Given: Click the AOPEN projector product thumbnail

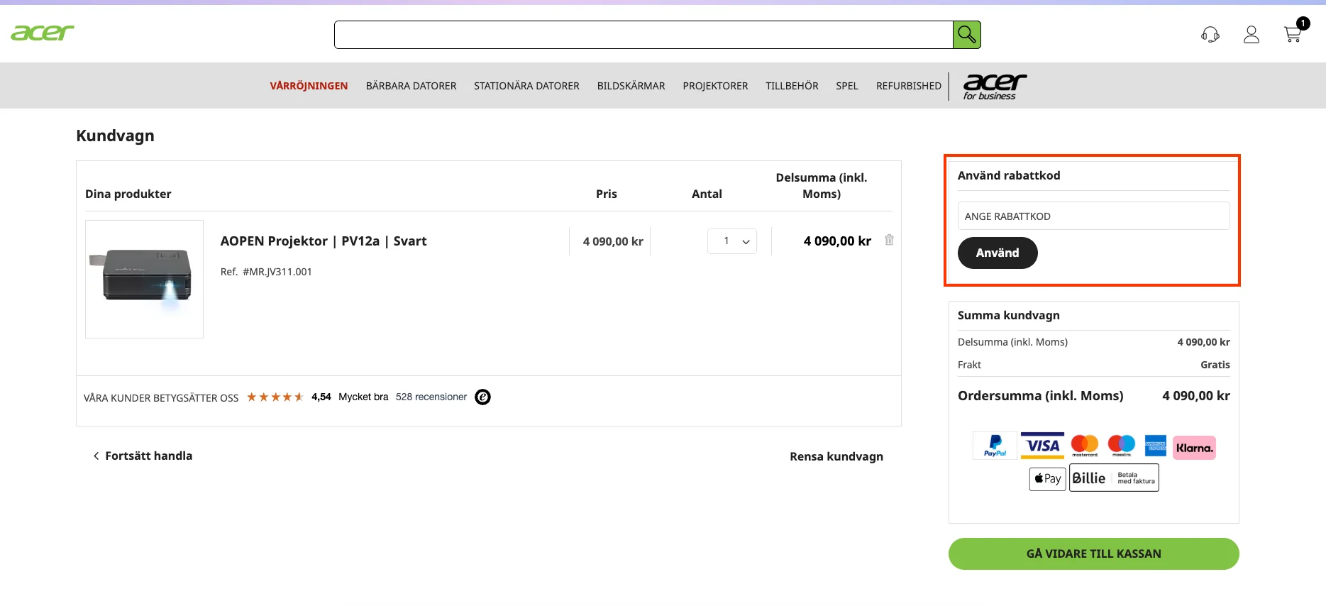Looking at the screenshot, I should click(145, 279).
